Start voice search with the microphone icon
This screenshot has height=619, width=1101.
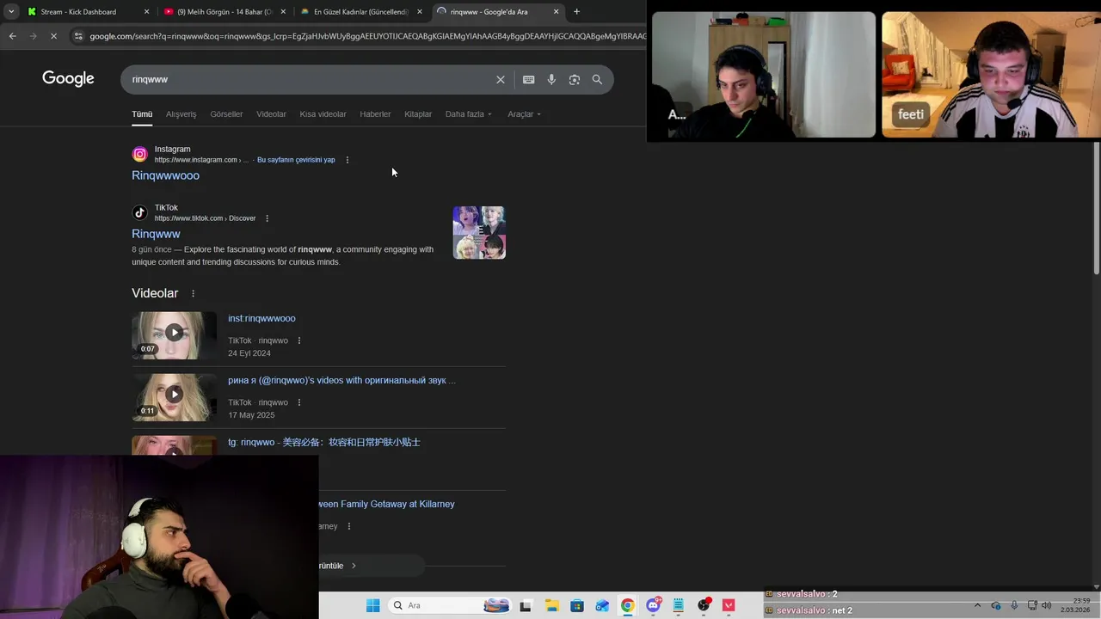[x=551, y=79]
